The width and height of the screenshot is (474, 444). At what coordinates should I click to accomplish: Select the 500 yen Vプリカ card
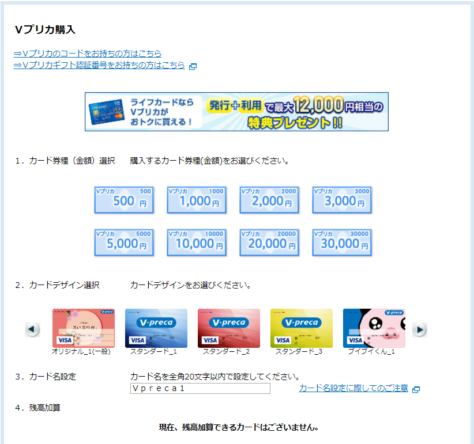[x=124, y=200]
